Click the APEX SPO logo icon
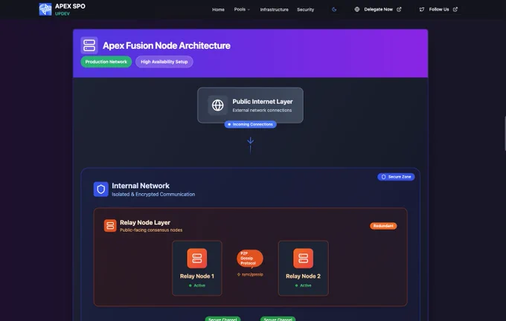Image resolution: width=506 pixels, height=321 pixels. [45, 10]
